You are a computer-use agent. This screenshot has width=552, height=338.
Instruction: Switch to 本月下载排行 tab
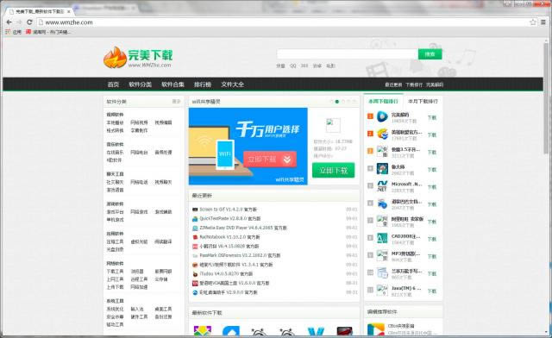423,102
